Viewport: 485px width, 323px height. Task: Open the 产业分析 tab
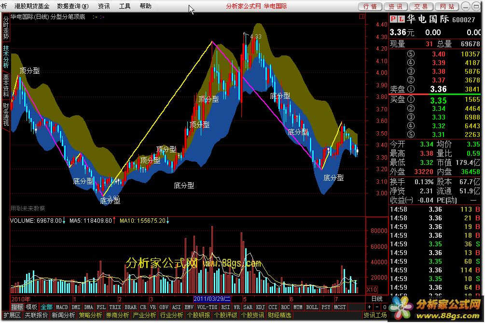point(144,315)
